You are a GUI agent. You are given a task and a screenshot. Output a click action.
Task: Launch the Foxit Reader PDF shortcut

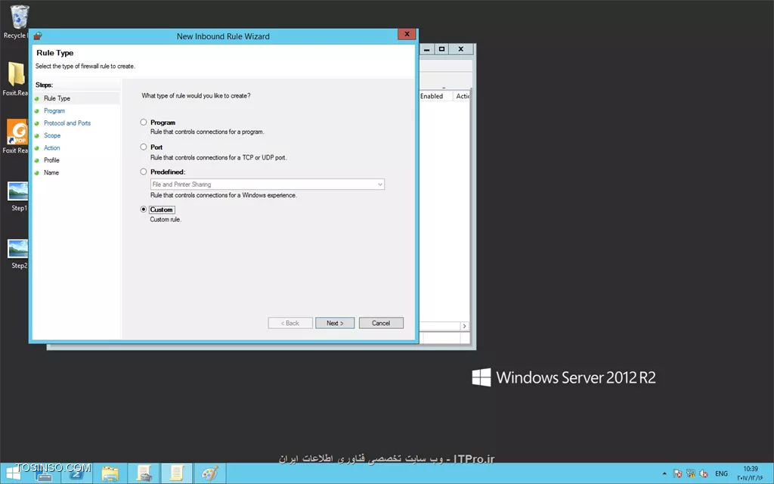pyautogui.click(x=16, y=136)
